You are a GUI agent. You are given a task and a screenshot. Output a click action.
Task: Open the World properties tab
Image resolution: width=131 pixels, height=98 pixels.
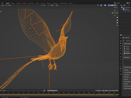tap(121, 51)
